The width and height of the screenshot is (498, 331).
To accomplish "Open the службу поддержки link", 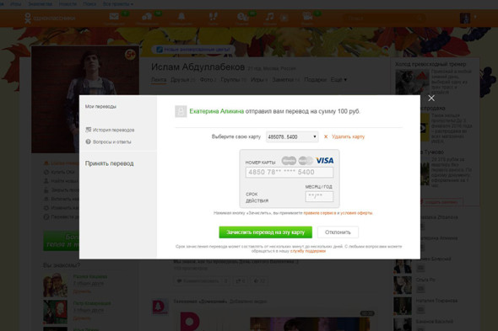I will coord(308,251).
